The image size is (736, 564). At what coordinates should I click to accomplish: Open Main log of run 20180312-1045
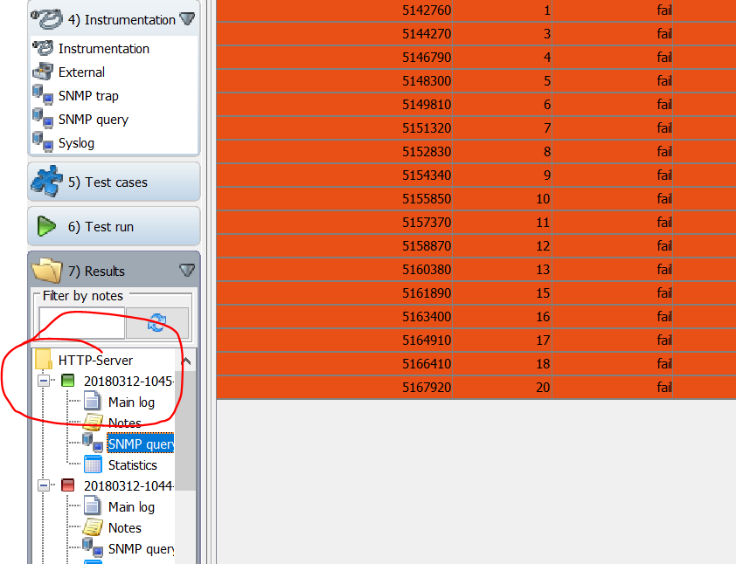click(x=131, y=402)
